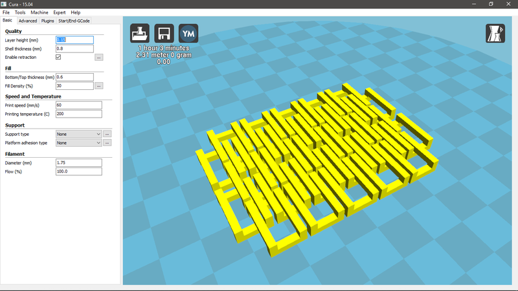Click the Cura app icon in title bar
This screenshot has width=518, height=291.
pos(4,4)
